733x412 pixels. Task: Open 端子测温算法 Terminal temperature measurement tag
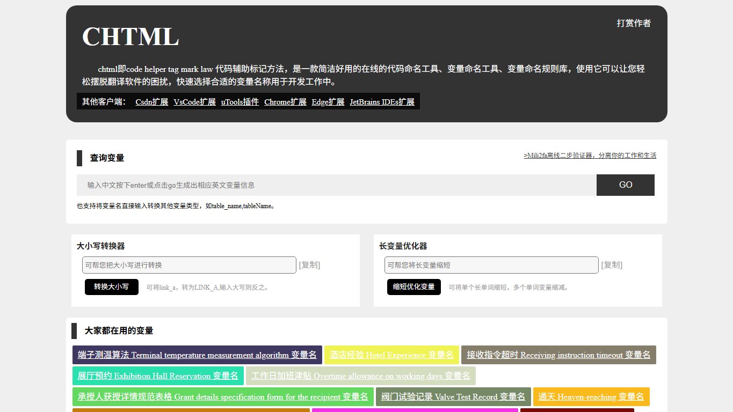coord(197,355)
